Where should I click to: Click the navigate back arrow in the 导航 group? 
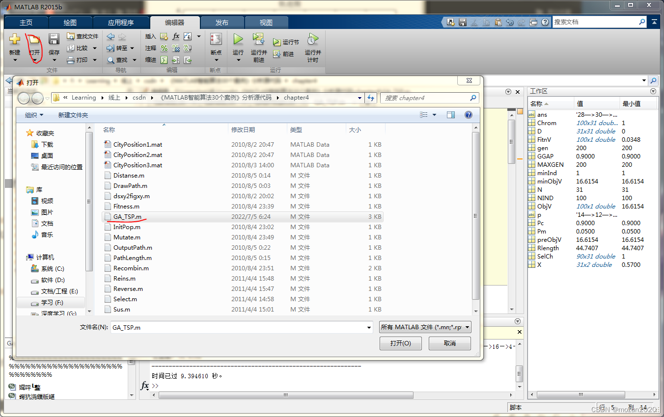pos(111,36)
